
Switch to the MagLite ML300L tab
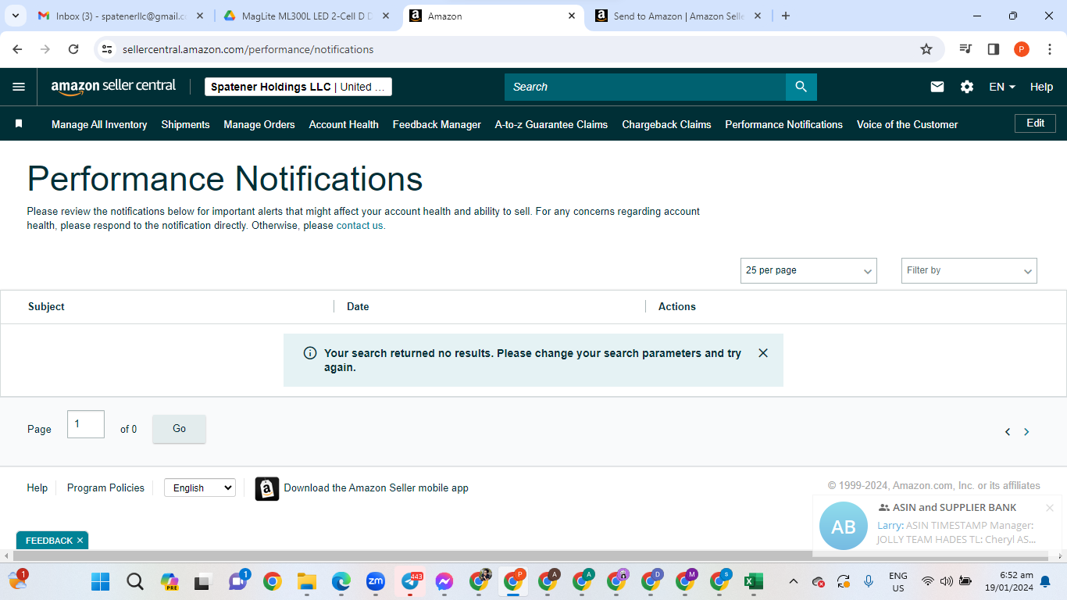click(305, 16)
